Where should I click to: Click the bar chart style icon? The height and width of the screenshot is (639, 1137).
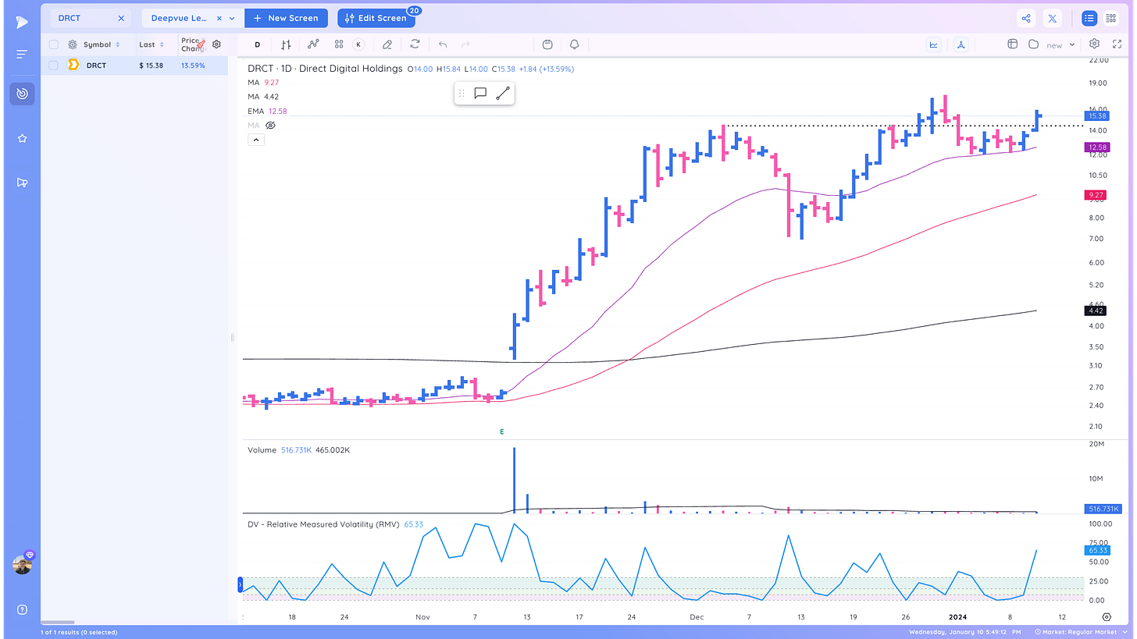[286, 44]
